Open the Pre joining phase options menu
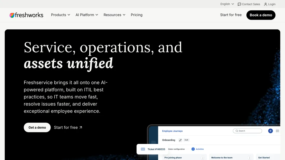Image resolution: width=285 pixels, height=160 pixels. pyautogui.click(x=203, y=158)
